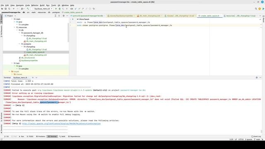Screen dimensions: 265x149
Task: Click the orange IDE updates icon
Action: [260, 9]
